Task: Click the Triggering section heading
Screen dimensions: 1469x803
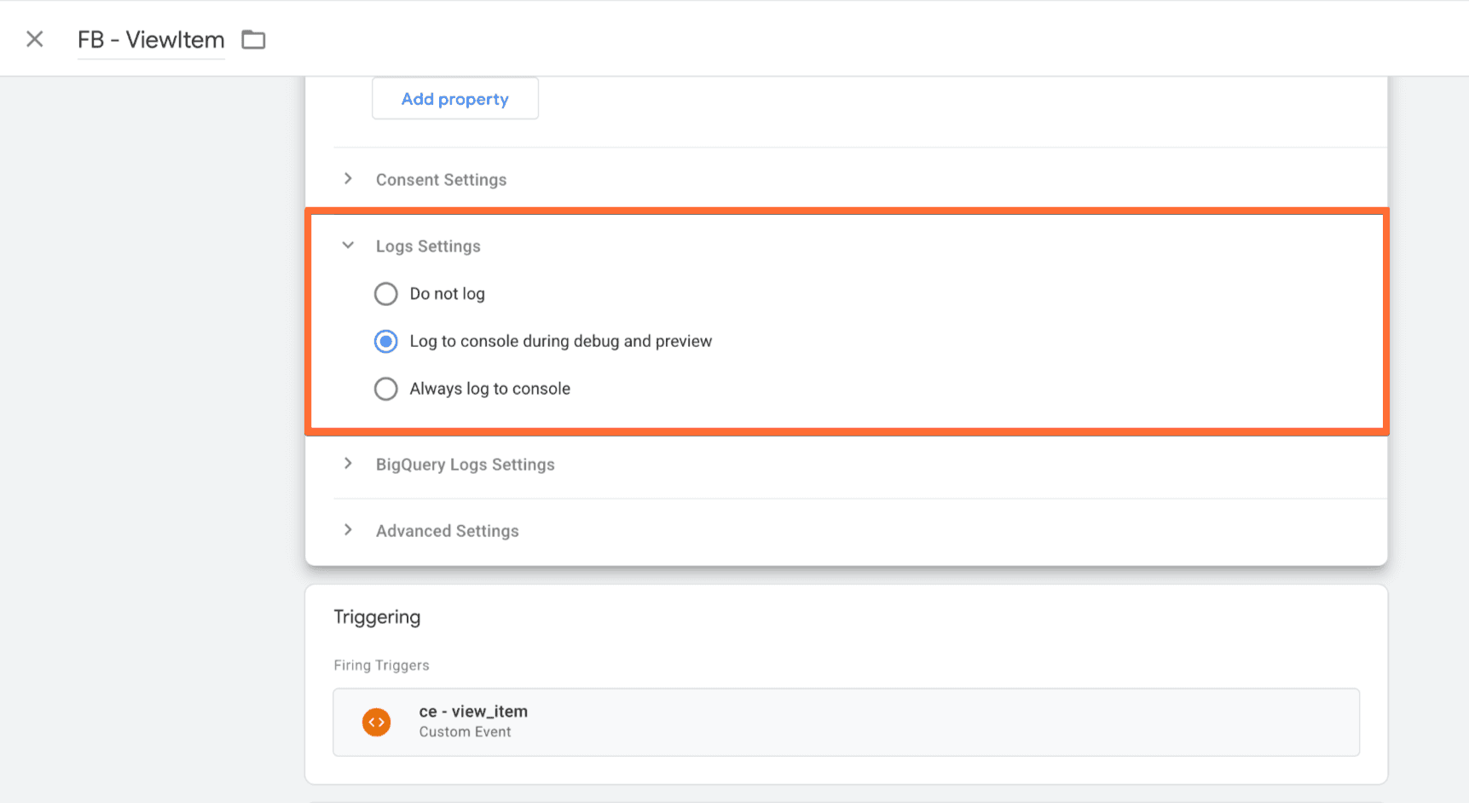Action: point(377,615)
